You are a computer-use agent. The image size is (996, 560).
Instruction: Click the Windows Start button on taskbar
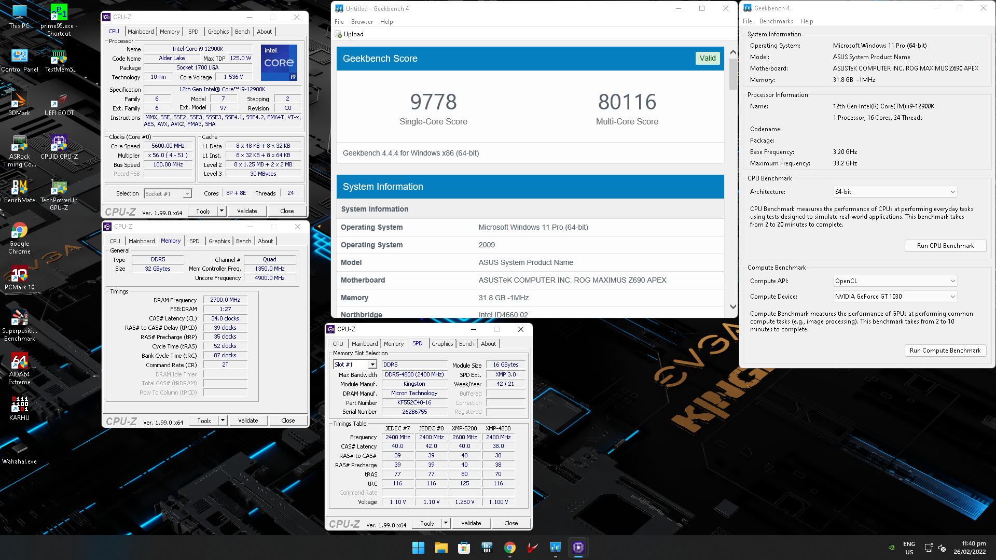(418, 548)
